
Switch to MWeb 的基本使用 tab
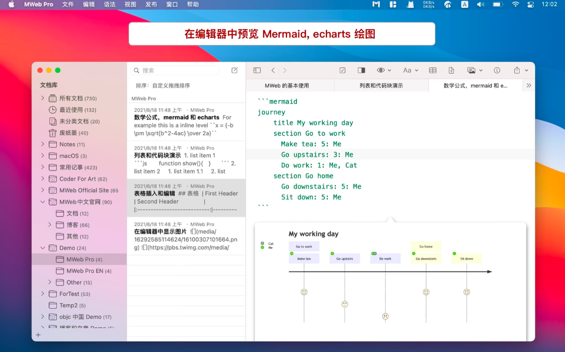pyautogui.click(x=287, y=86)
